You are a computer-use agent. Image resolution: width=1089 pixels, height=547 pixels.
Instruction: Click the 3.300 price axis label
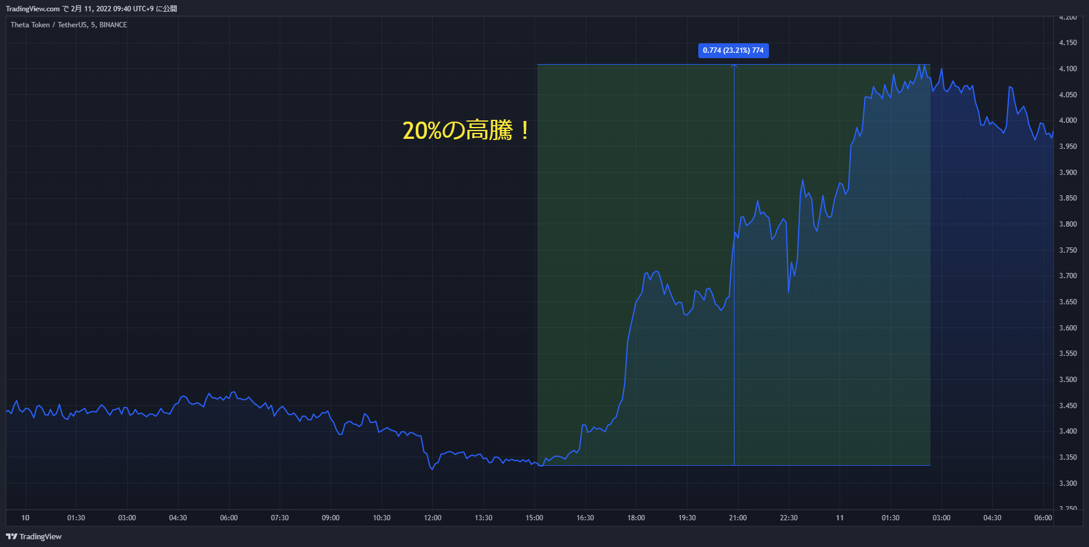(x=1068, y=484)
